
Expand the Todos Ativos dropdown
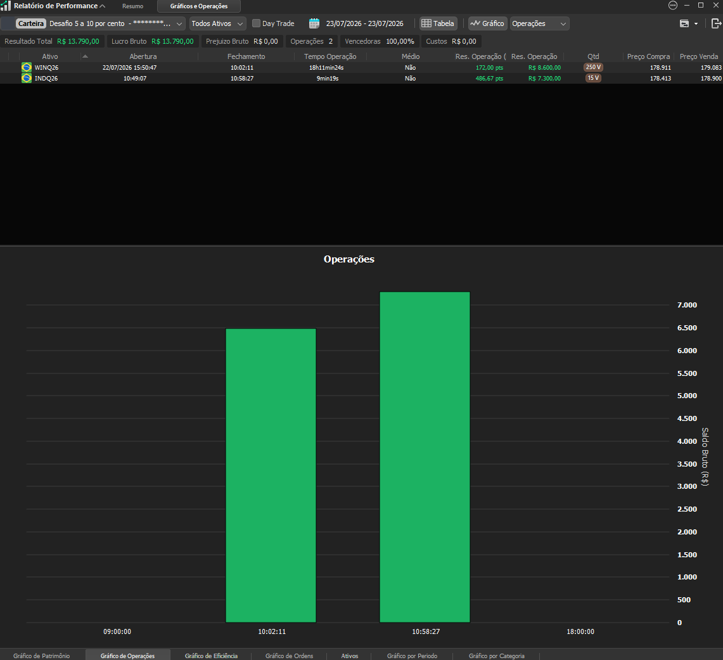(x=217, y=23)
